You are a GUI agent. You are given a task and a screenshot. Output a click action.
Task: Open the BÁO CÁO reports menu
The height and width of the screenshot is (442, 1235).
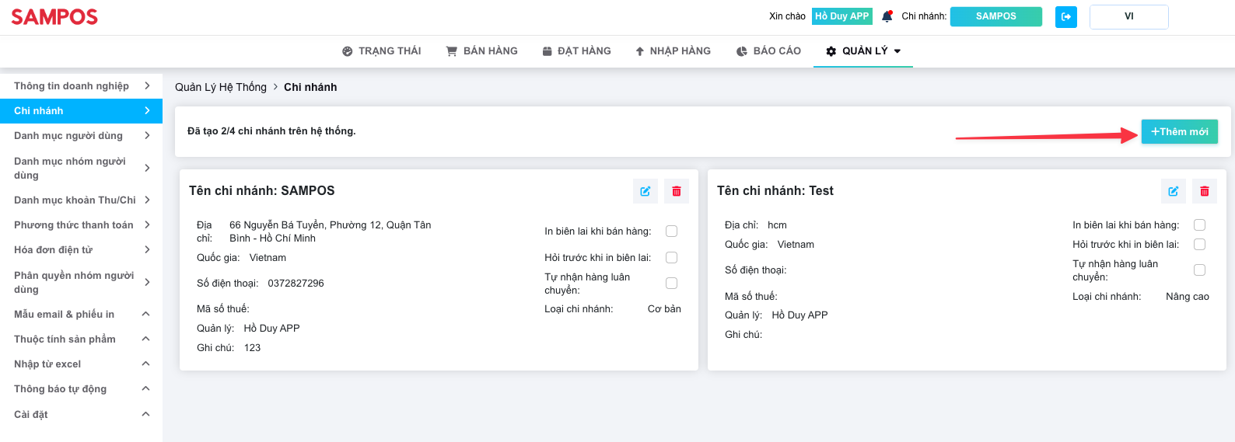(x=768, y=51)
